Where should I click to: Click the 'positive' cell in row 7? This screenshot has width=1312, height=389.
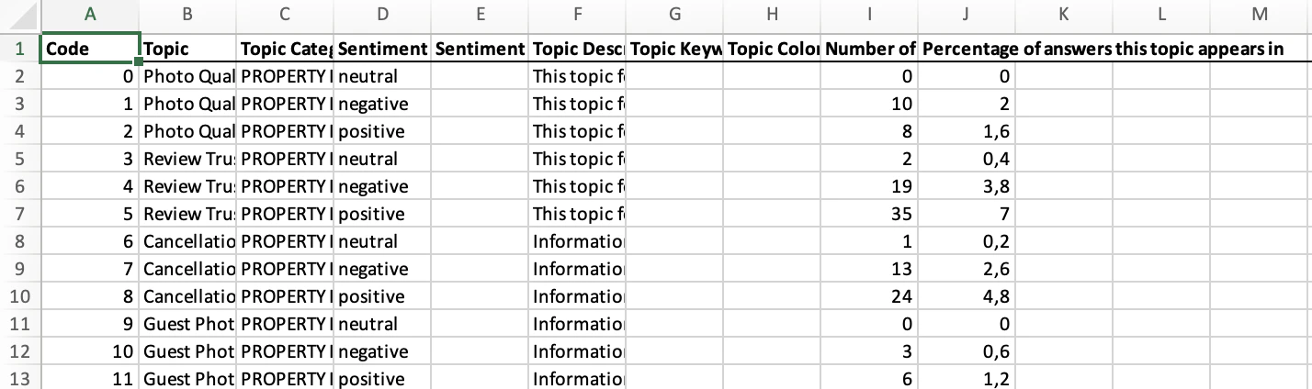(382, 214)
